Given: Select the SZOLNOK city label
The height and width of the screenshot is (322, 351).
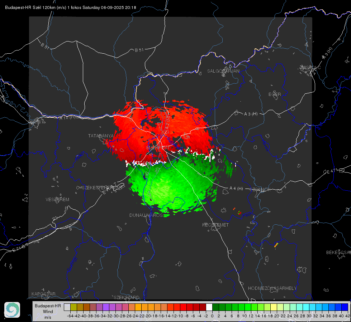Looking at the screenshot, I should click(260, 190).
